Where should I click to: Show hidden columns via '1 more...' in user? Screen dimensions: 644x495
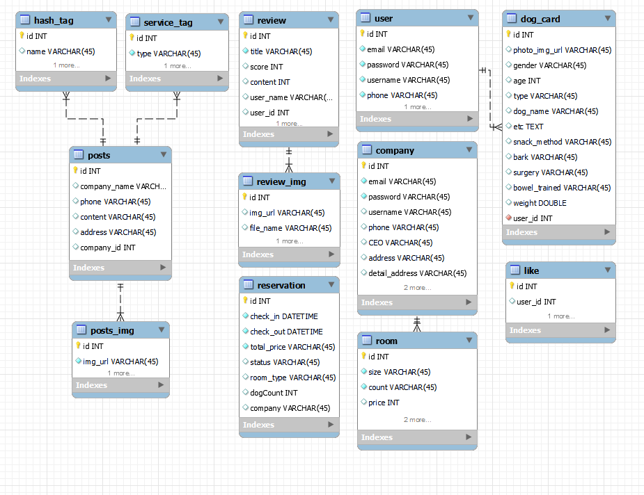pyautogui.click(x=418, y=106)
